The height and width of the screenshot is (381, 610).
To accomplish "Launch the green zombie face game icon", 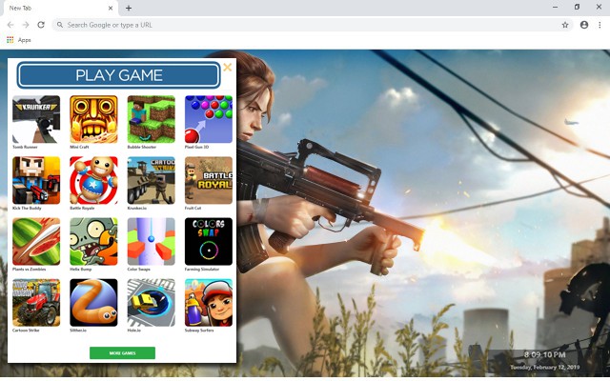I will pyautogui.click(x=93, y=241).
